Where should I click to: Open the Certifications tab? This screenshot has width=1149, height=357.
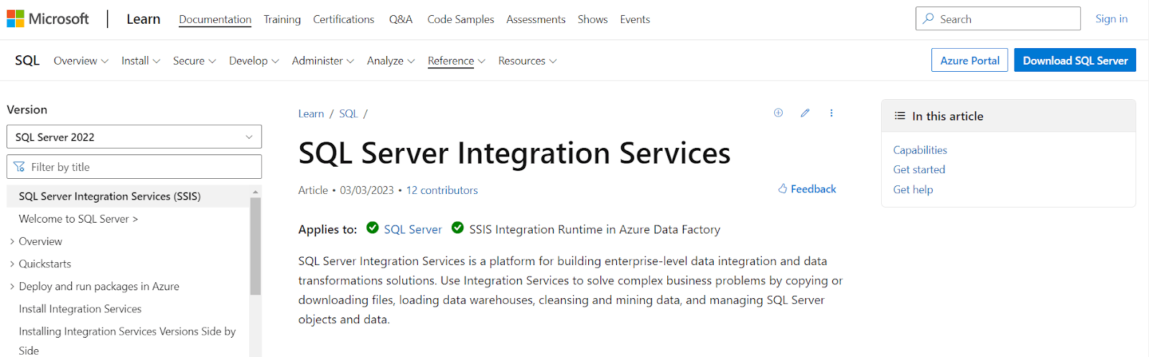(x=344, y=19)
